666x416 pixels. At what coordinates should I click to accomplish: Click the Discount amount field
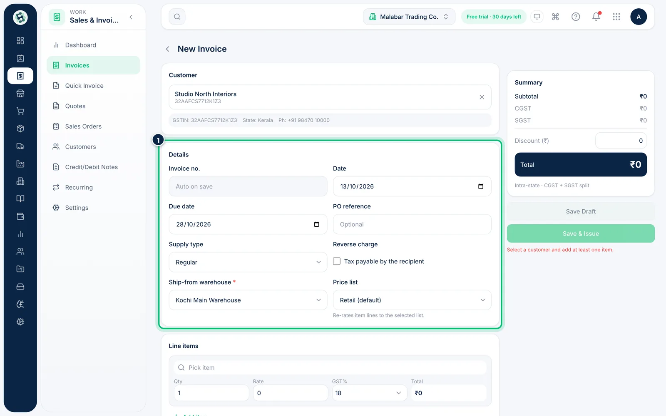pos(621,141)
